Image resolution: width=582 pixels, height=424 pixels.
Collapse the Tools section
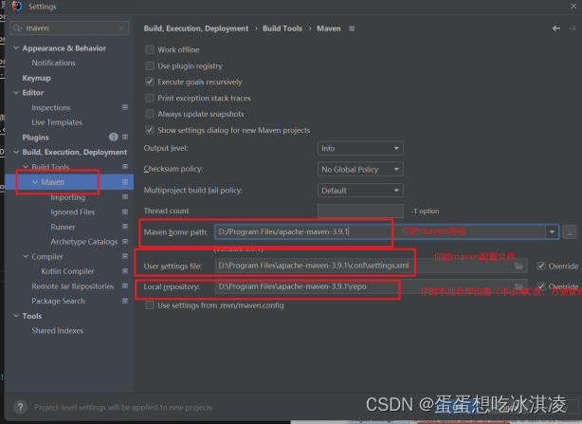coord(16,316)
